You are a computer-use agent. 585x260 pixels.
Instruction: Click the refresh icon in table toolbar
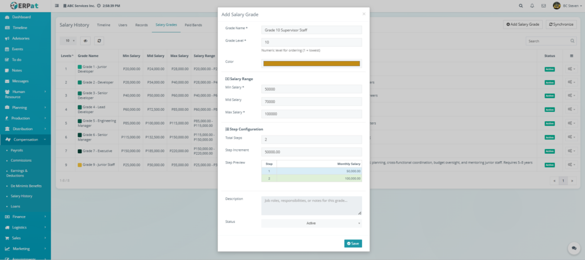click(99, 41)
